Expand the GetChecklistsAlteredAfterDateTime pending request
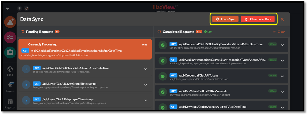The image size is (308, 115). [146, 69]
